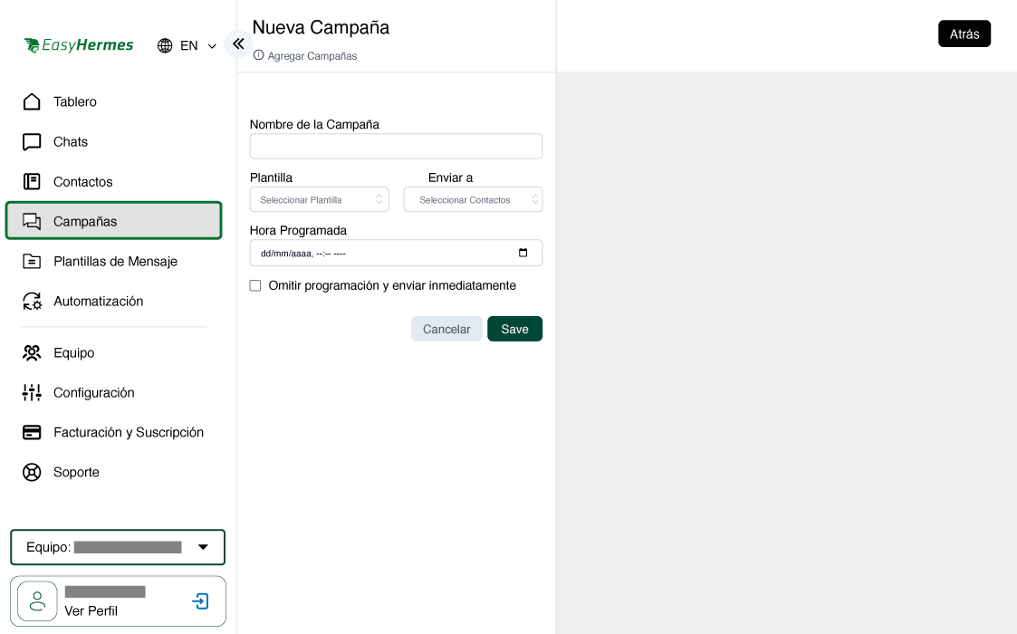Click the Campañas icon in sidebar
Screen dimensions: 1017x634
point(32,221)
